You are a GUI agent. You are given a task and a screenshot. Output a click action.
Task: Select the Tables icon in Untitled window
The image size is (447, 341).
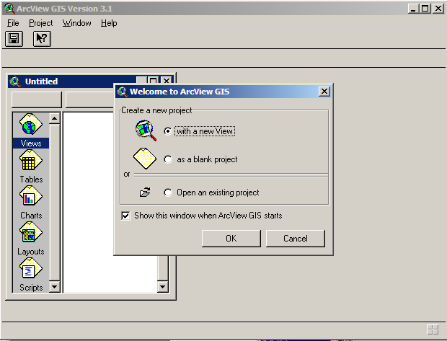click(x=31, y=161)
